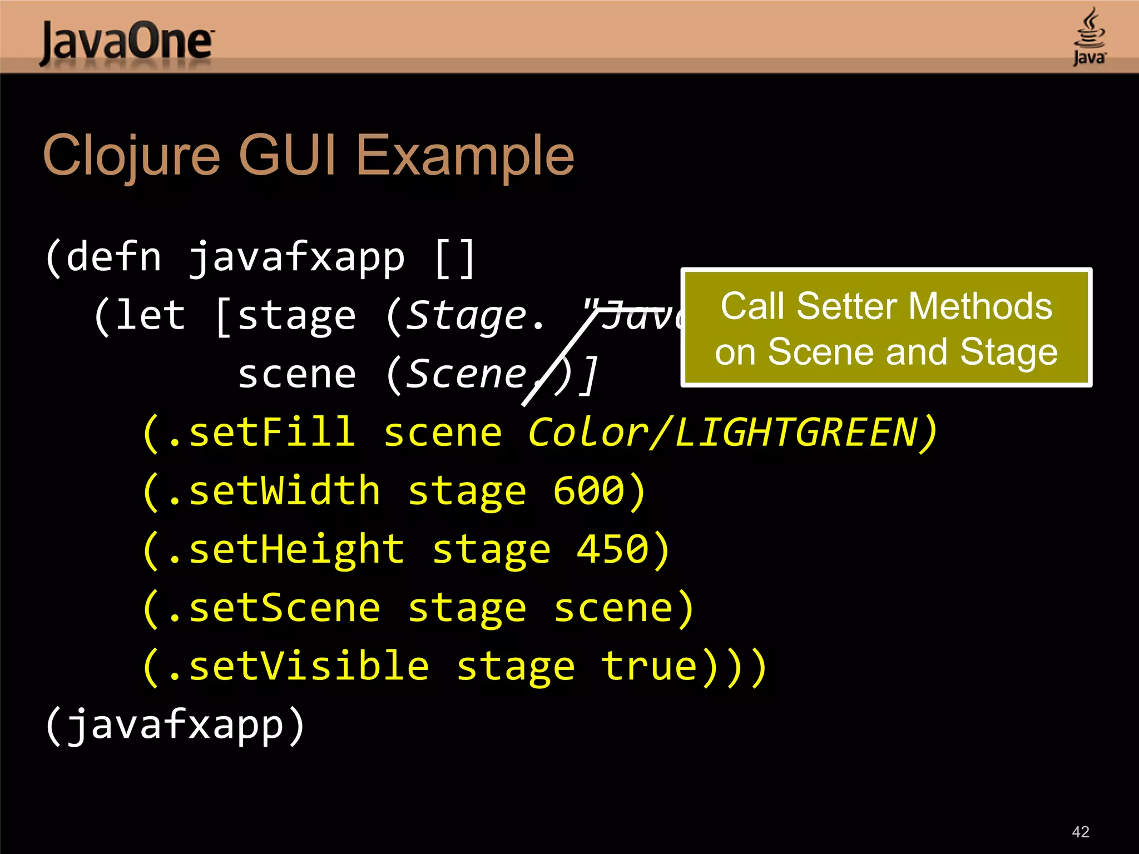Click the '.setHeight' method call
This screenshot has height=854, width=1139.
coord(286,550)
